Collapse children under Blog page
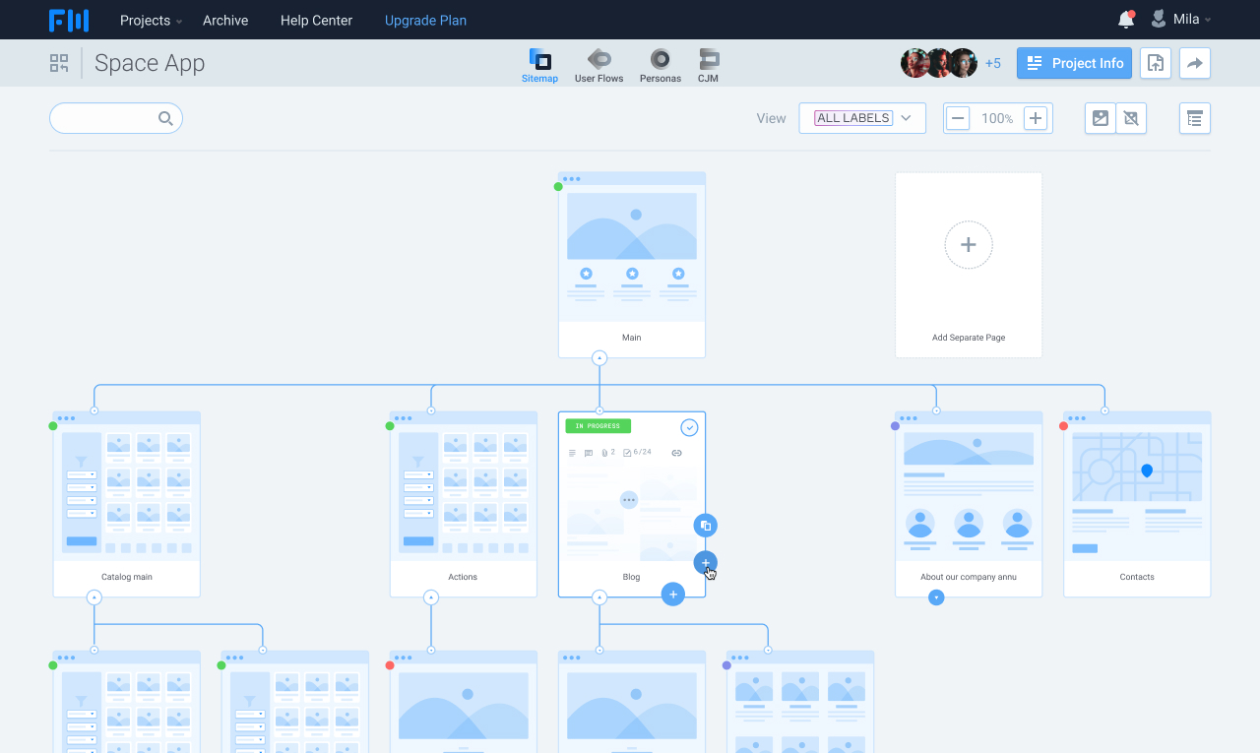 (x=599, y=597)
